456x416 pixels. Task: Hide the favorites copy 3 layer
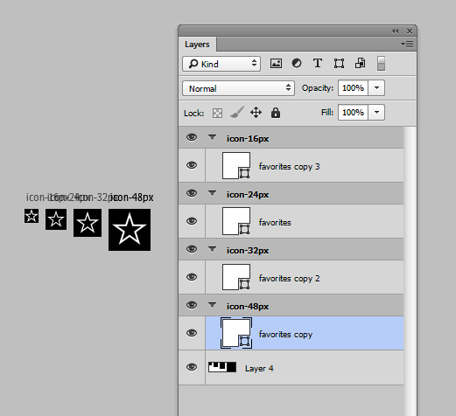(192, 165)
